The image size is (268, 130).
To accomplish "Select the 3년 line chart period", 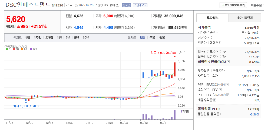I will coord(68,38).
